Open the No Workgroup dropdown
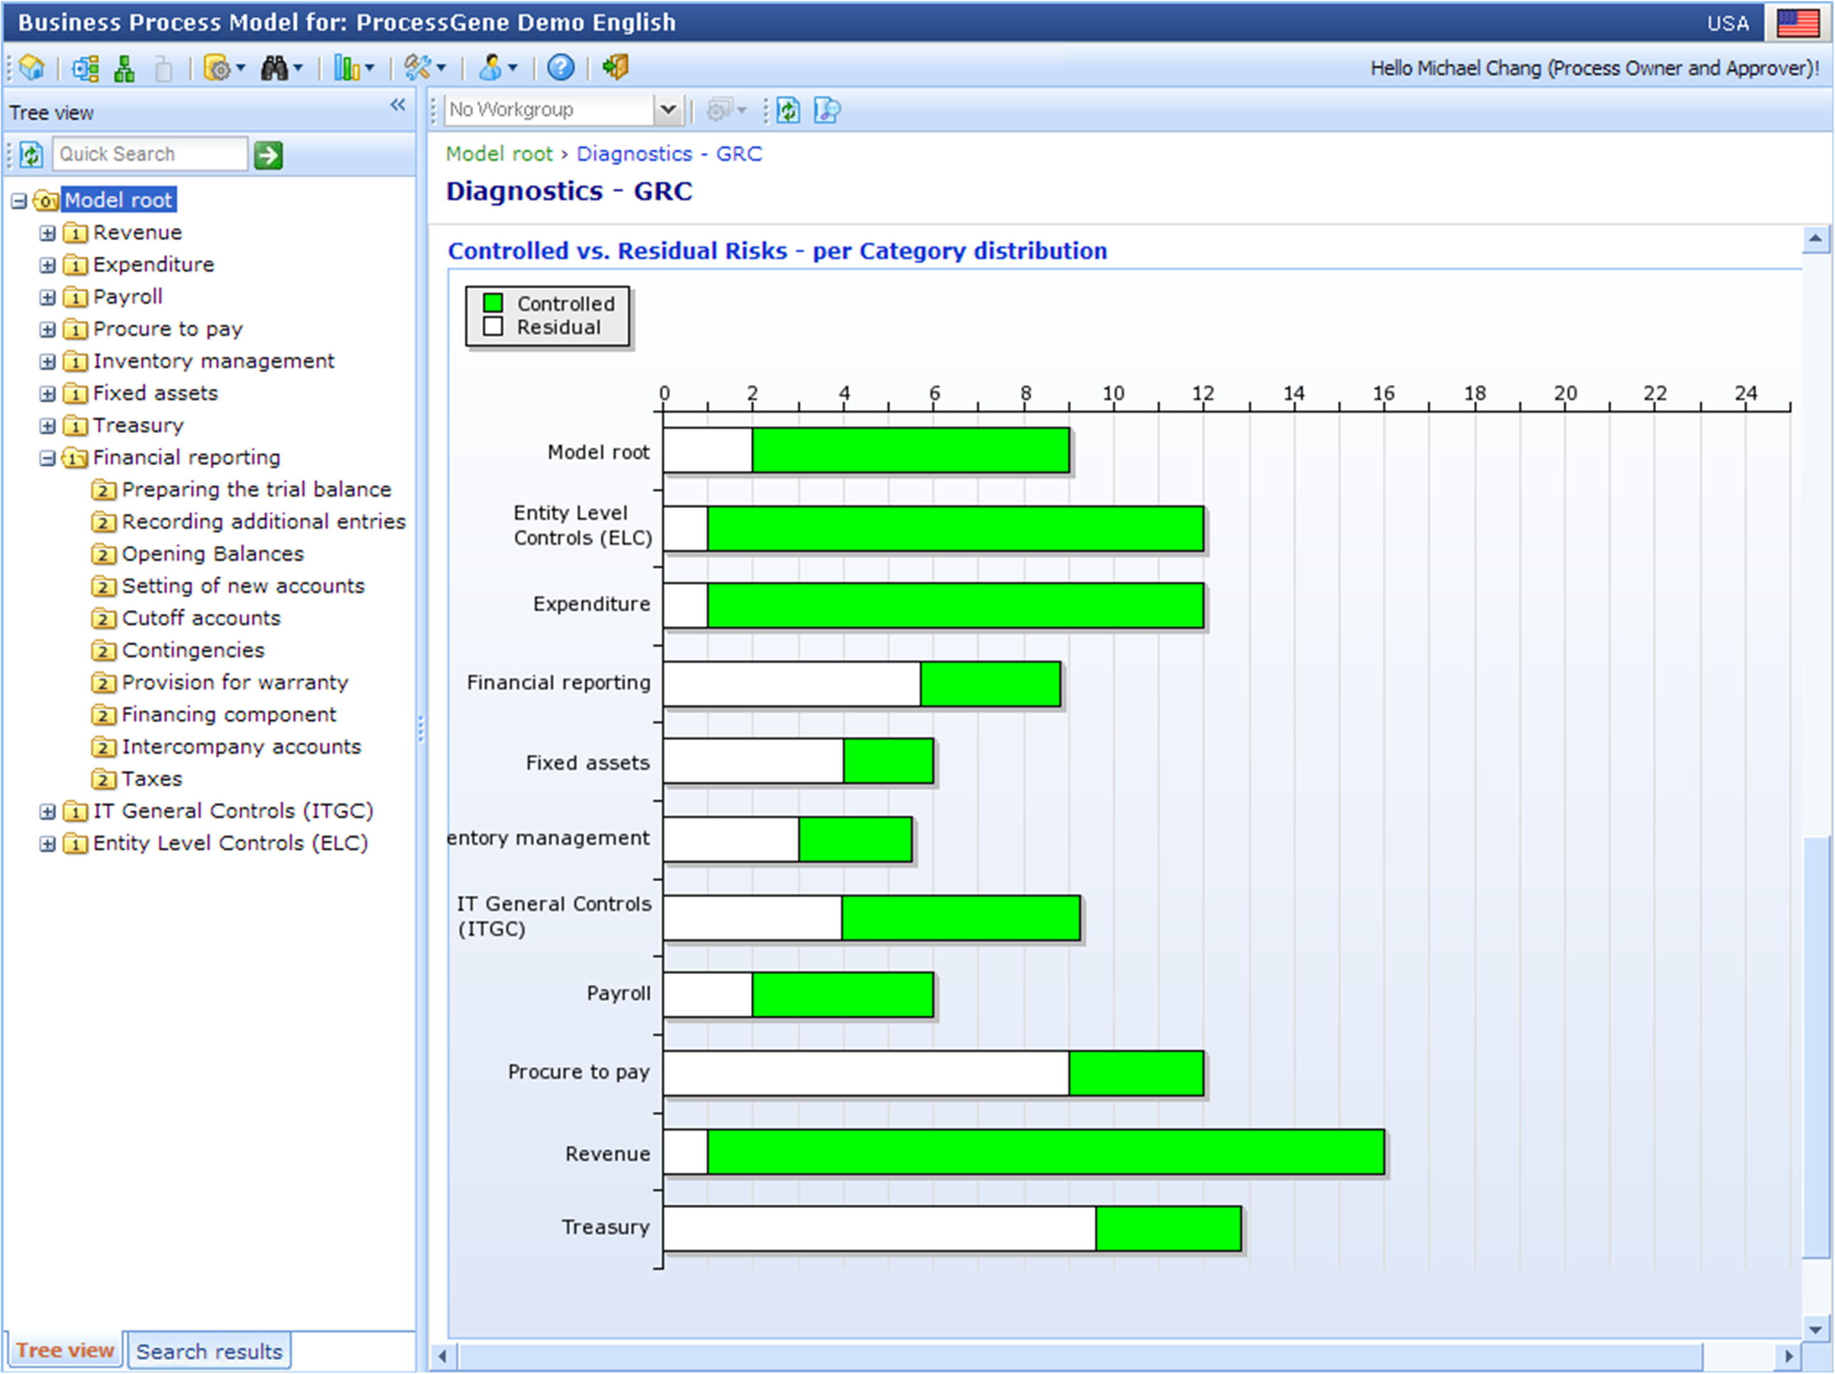Image resolution: width=1835 pixels, height=1374 pixels. point(668,109)
